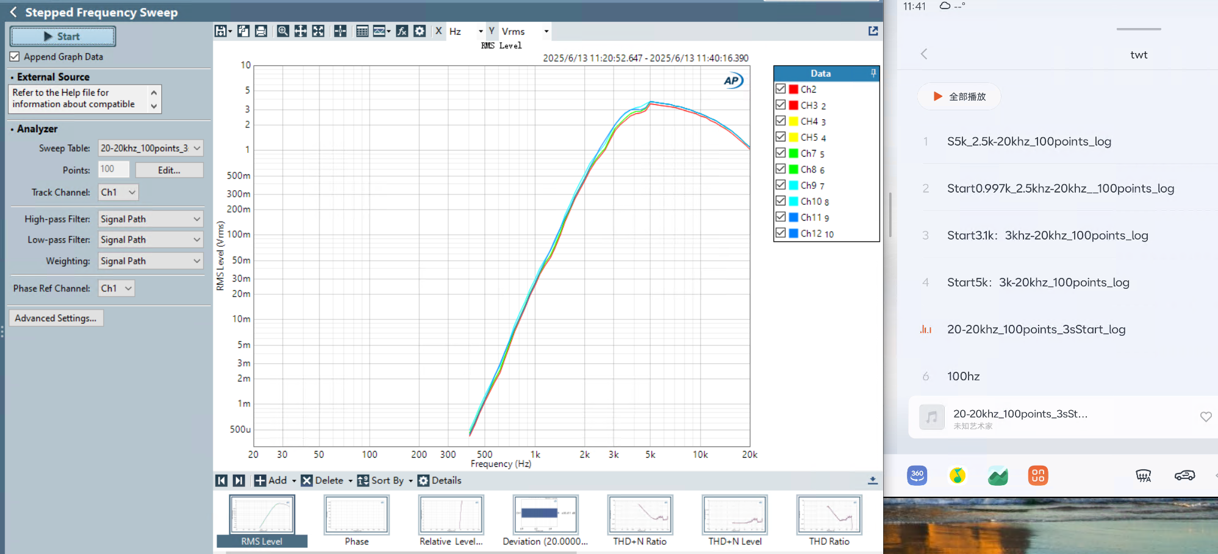This screenshot has width=1218, height=554.
Task: Open result Details
Action: pyautogui.click(x=439, y=480)
